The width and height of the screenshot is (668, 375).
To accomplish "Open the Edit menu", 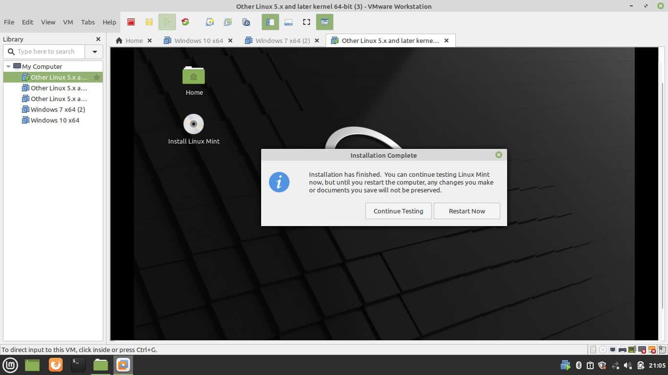I will coord(28,22).
